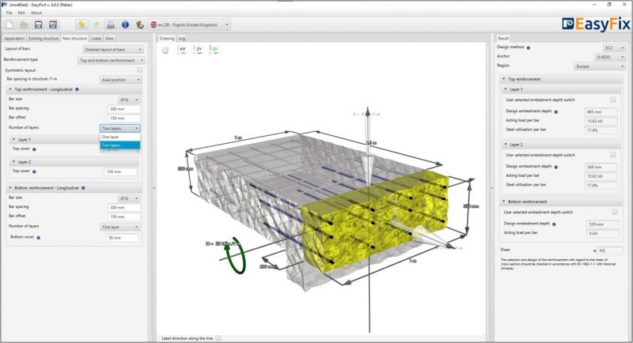
Task: Toggle Label direction along the line checkbox
Action: (x=218, y=338)
